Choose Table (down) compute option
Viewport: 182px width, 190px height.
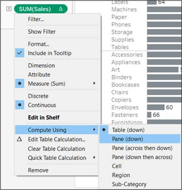click(128, 130)
